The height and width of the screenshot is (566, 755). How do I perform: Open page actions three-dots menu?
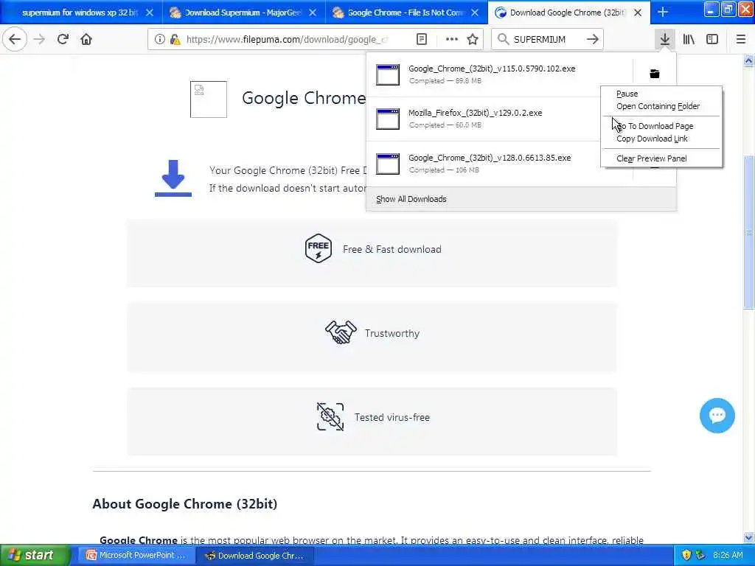pyautogui.click(x=452, y=39)
